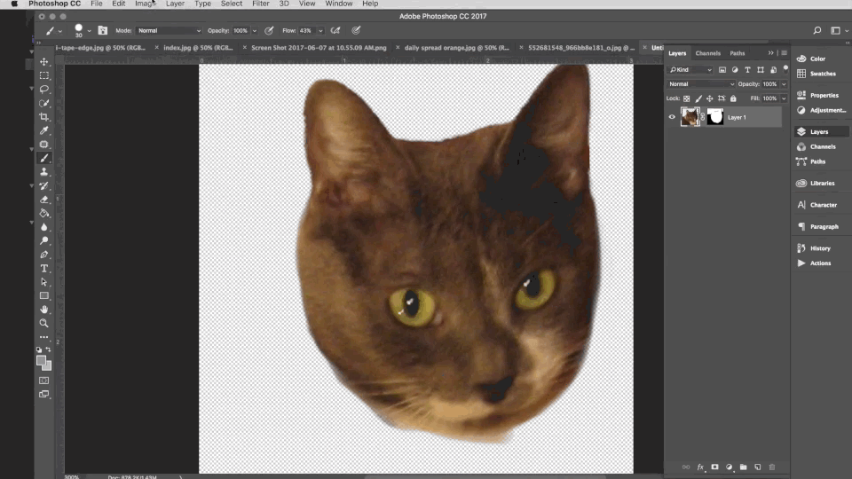
Task: Select the Eraser tool
Action: click(x=44, y=200)
